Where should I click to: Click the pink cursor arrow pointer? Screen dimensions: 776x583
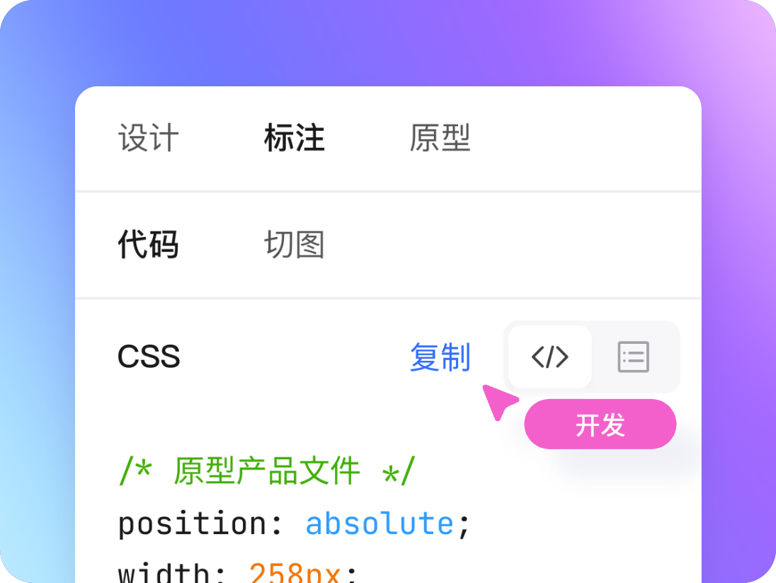[x=498, y=400]
